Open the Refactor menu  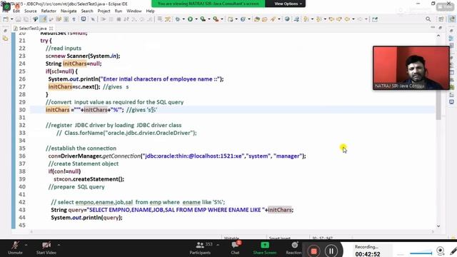[x=49, y=11]
